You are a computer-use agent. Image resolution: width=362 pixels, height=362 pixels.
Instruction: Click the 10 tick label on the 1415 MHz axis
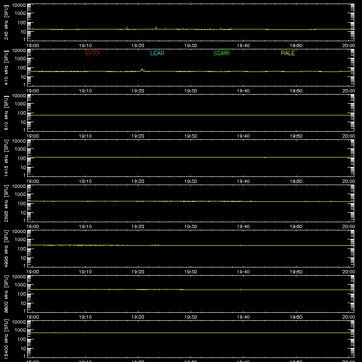(x=23, y=167)
